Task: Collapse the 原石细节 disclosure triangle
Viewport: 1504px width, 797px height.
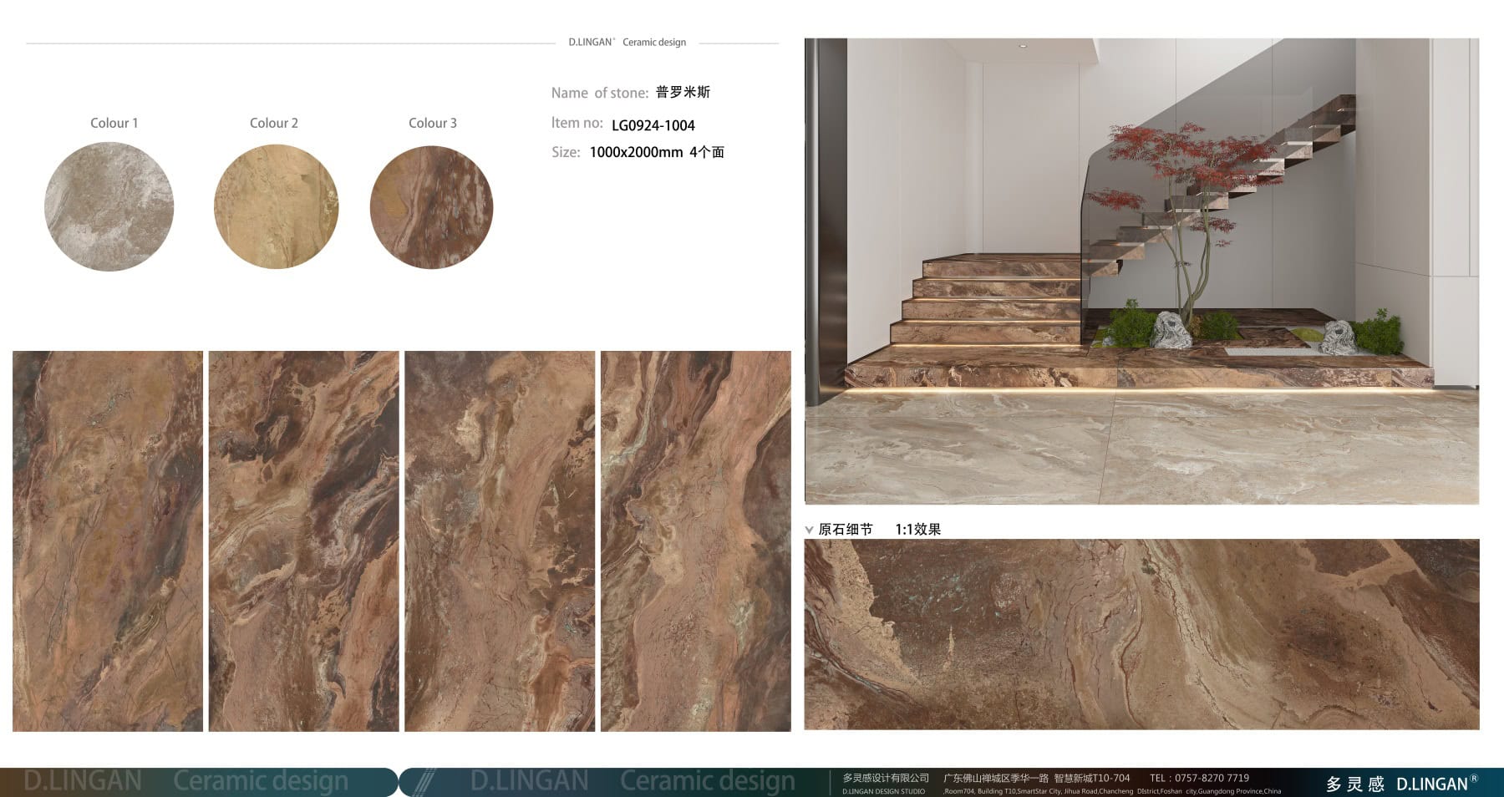Action: 809,530
